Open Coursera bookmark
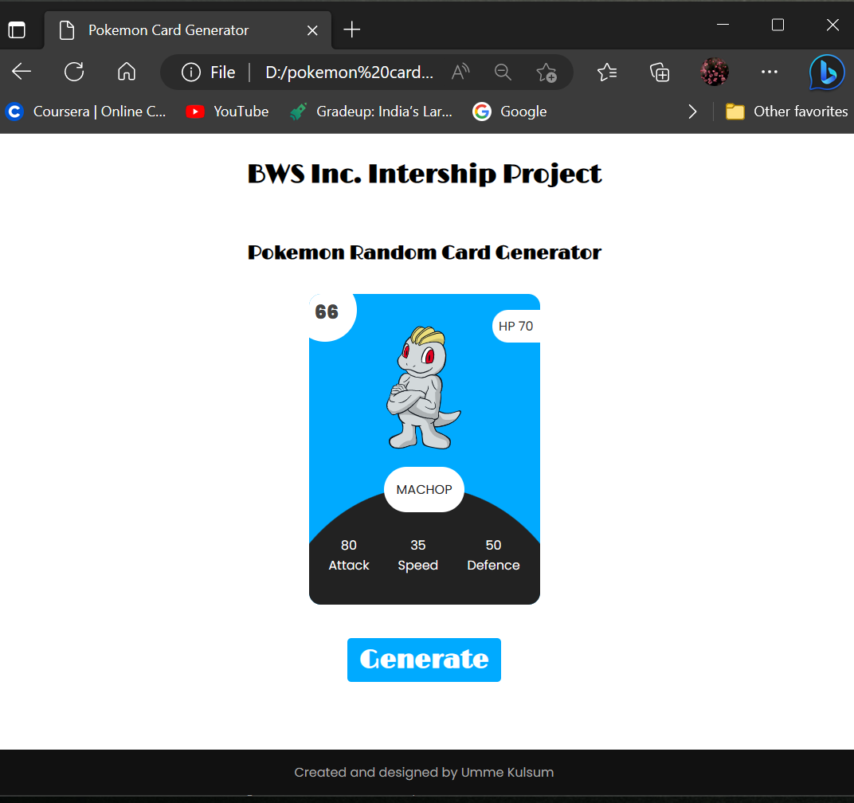 85,112
